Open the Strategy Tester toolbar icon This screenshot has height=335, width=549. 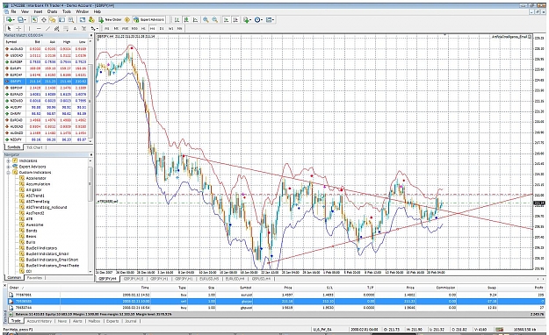point(71,20)
